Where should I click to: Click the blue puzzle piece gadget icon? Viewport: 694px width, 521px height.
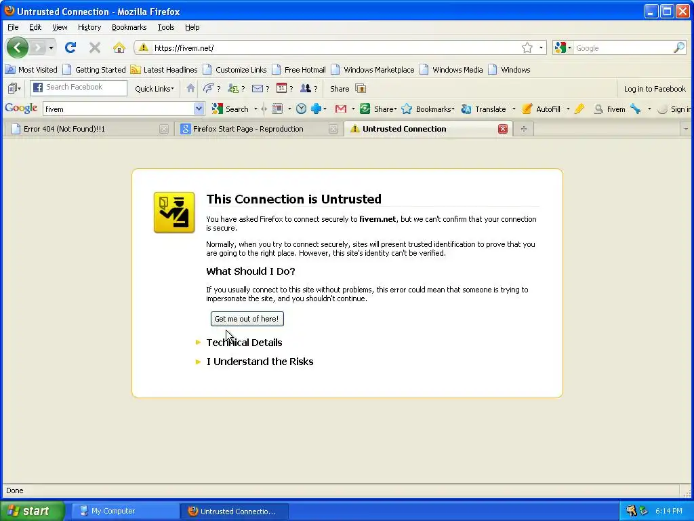click(316, 109)
